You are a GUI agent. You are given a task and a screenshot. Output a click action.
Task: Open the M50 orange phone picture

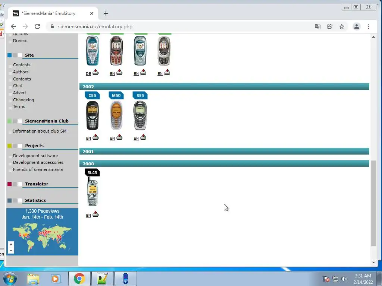pos(116,115)
